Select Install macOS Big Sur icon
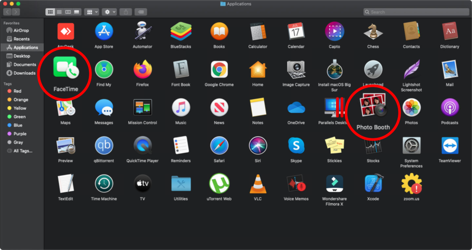The width and height of the screenshot is (472, 250). [x=335, y=69]
